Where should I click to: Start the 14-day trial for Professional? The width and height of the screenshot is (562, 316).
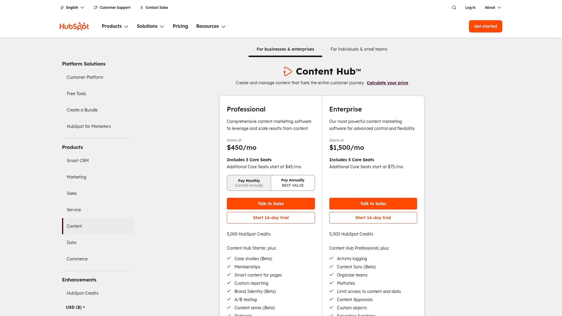(271, 217)
